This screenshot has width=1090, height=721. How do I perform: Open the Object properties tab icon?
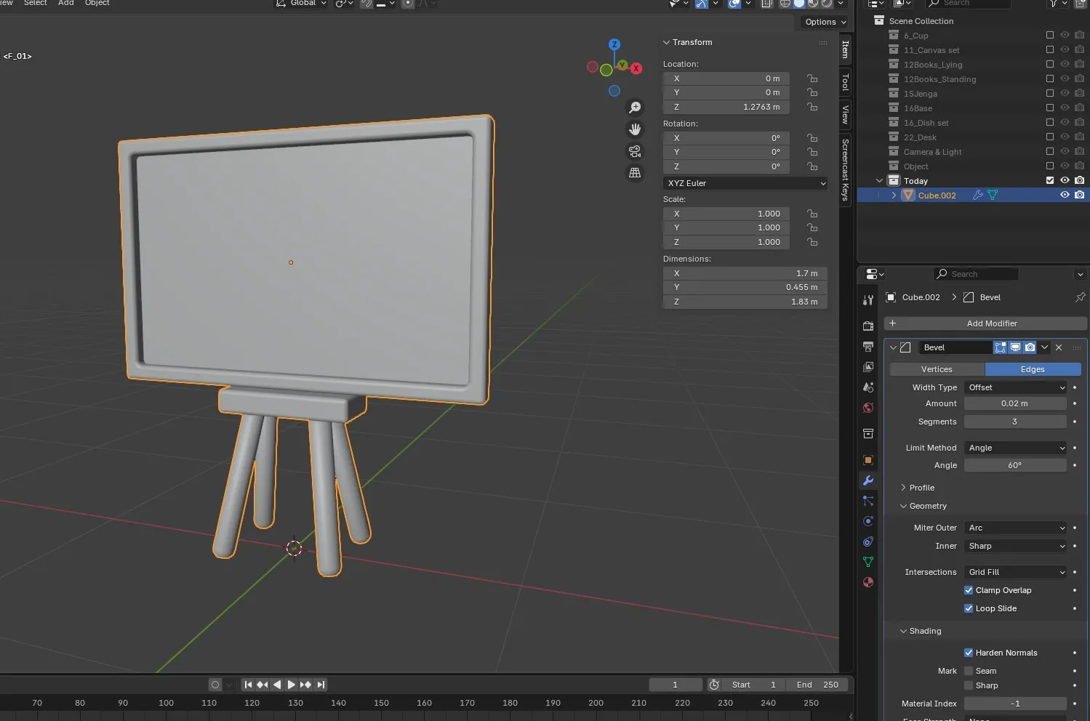point(867,460)
